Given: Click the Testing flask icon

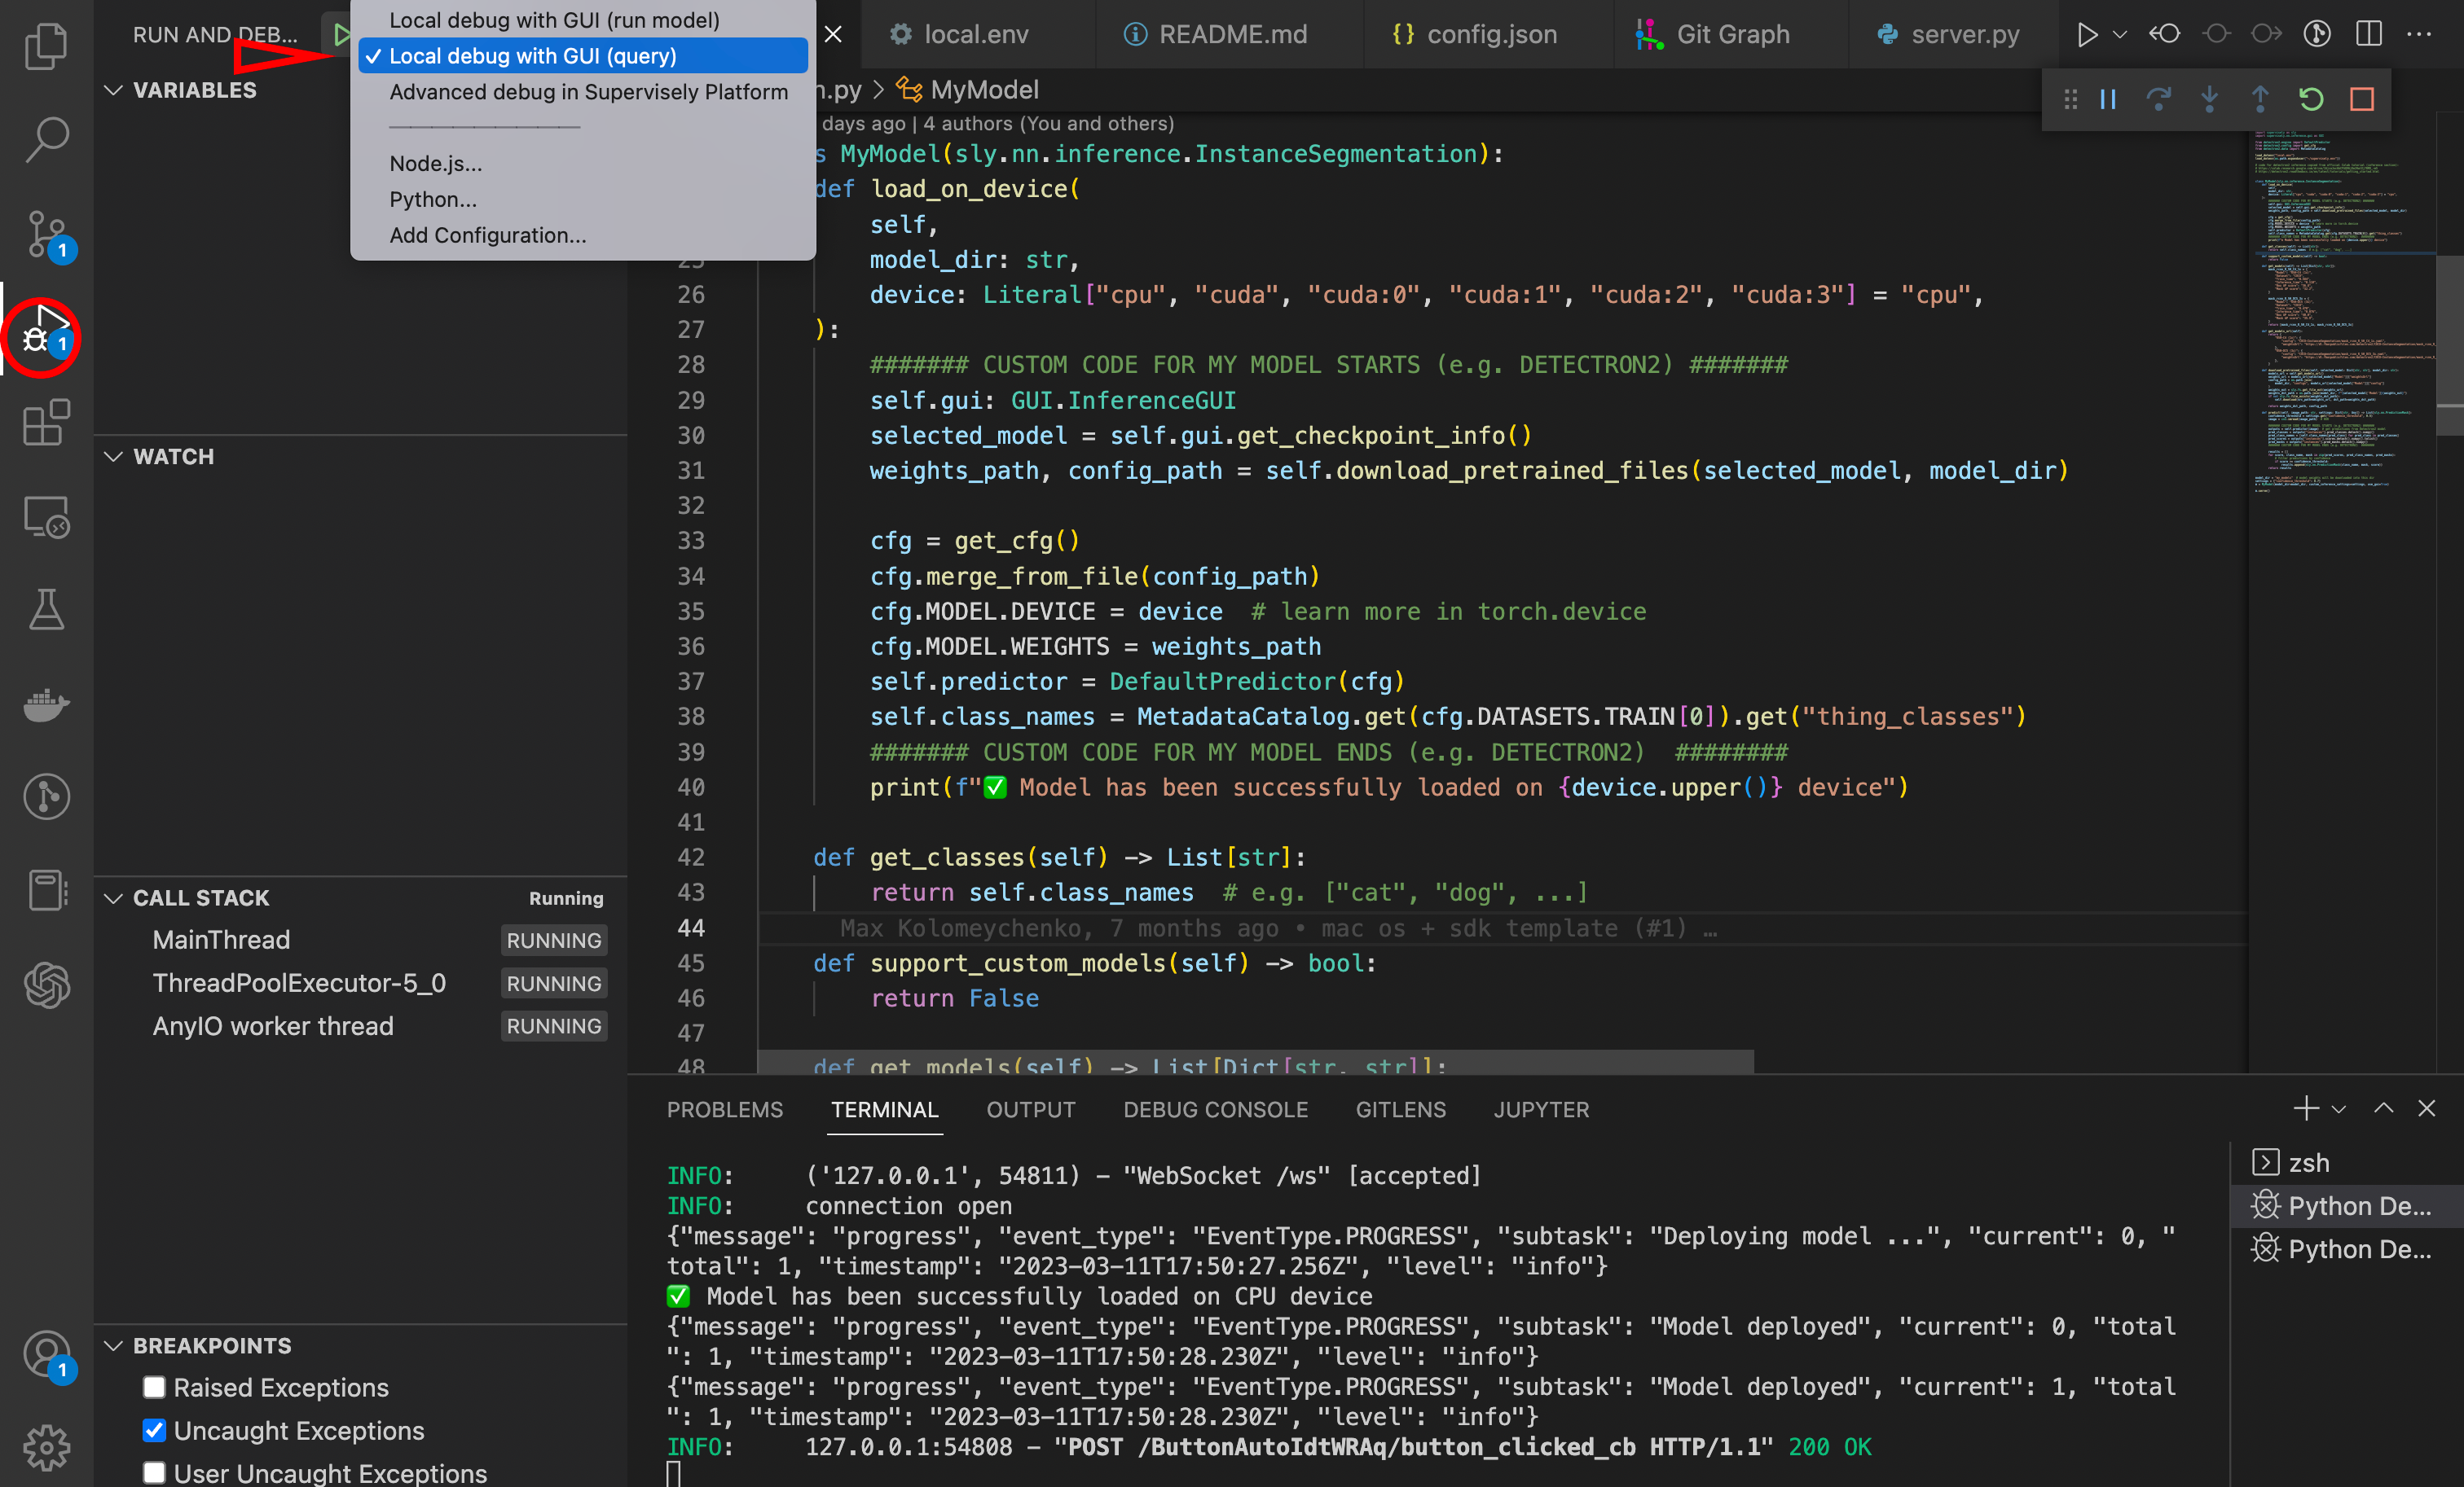Looking at the screenshot, I should tap(46, 610).
